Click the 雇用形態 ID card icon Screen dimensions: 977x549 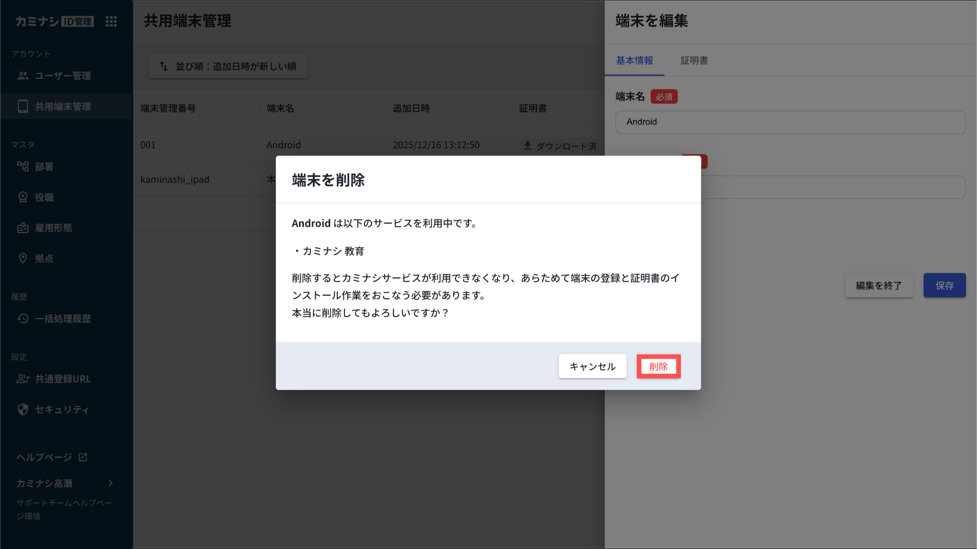(23, 228)
